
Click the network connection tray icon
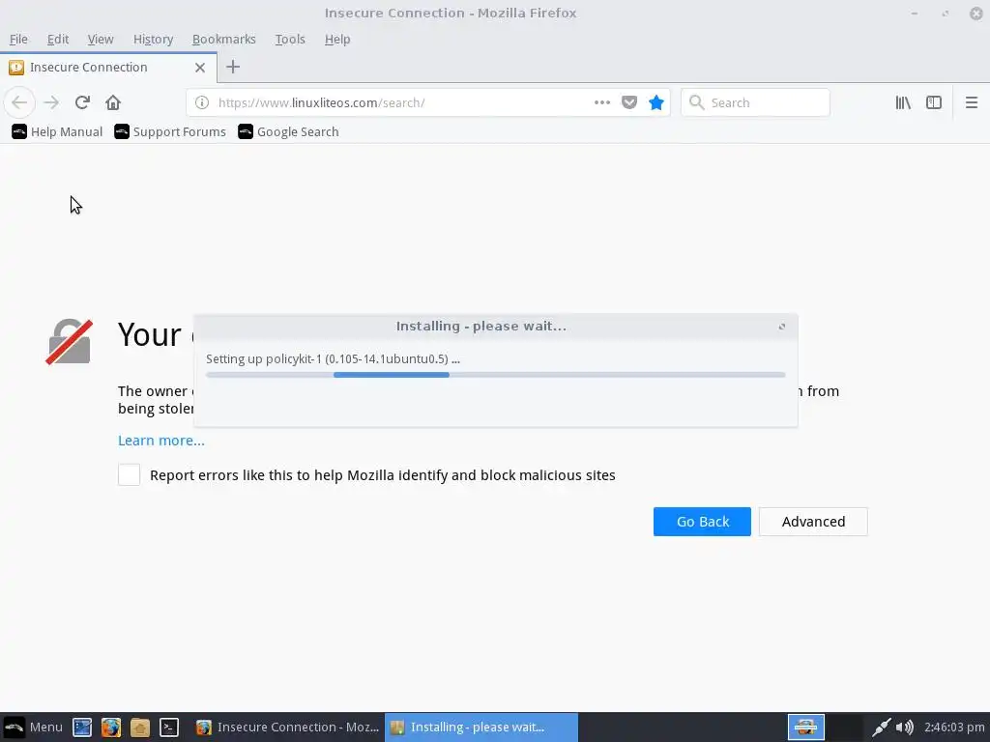tap(882, 727)
